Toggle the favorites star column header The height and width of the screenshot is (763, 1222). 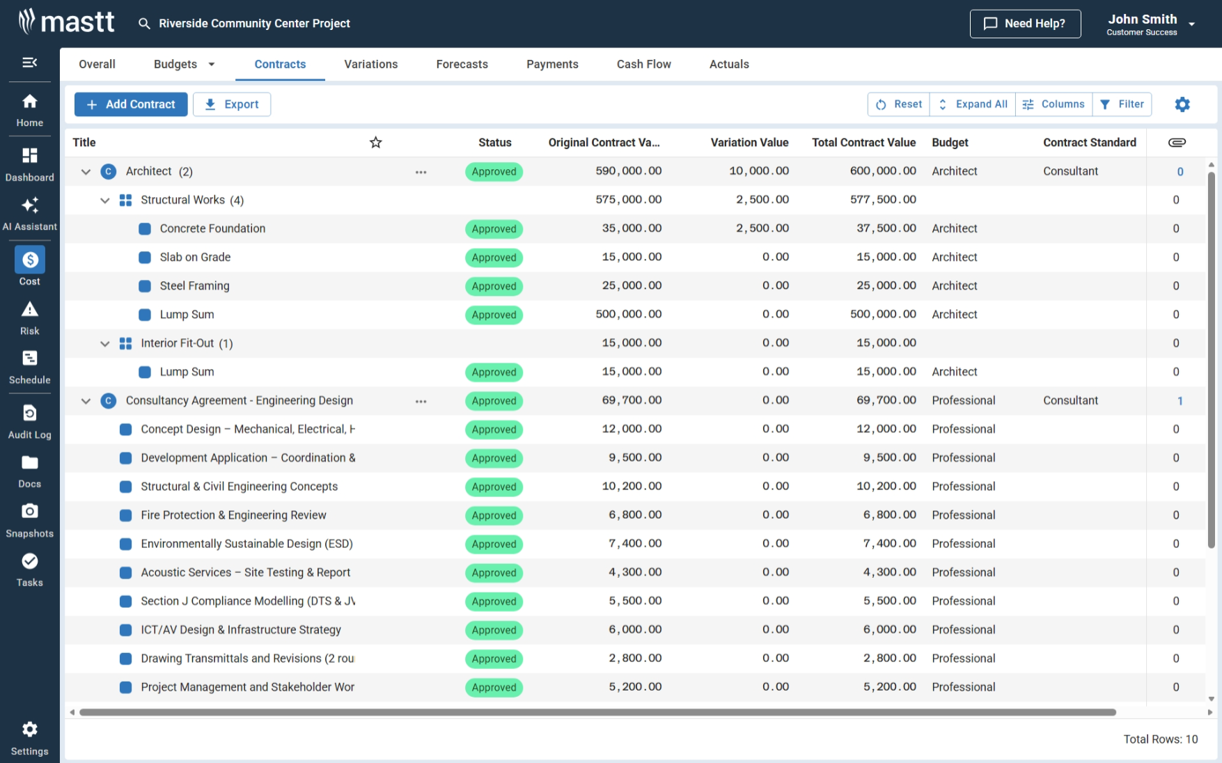(x=375, y=142)
